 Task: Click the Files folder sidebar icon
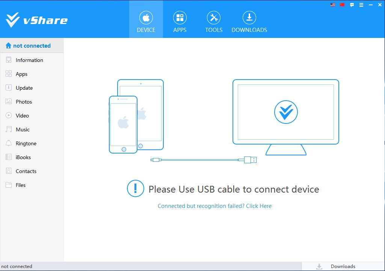tap(9, 185)
